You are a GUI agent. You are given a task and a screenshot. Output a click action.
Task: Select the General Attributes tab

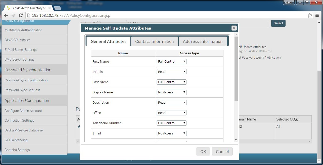(x=108, y=41)
